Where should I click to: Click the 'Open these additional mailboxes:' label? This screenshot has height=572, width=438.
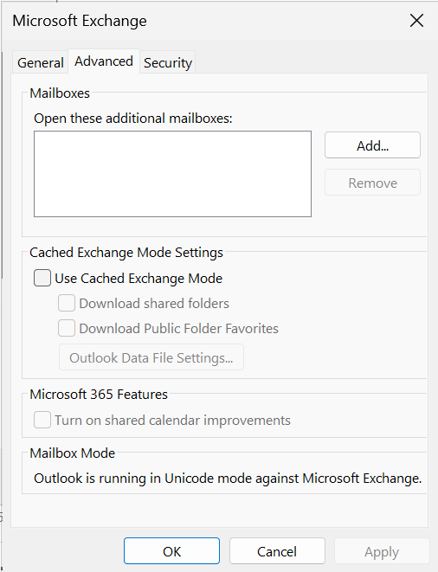[x=133, y=119]
